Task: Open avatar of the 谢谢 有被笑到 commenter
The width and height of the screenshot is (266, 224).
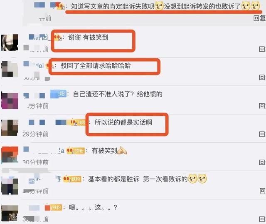Action: click(10, 42)
